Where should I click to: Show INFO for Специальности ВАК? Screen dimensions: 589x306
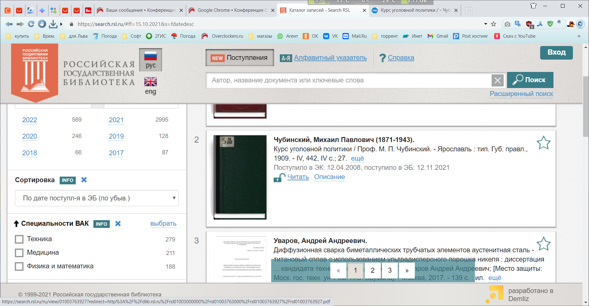pos(101,224)
